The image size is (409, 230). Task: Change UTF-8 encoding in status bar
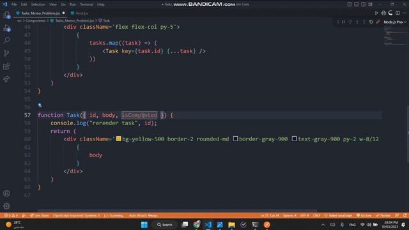click(x=304, y=215)
